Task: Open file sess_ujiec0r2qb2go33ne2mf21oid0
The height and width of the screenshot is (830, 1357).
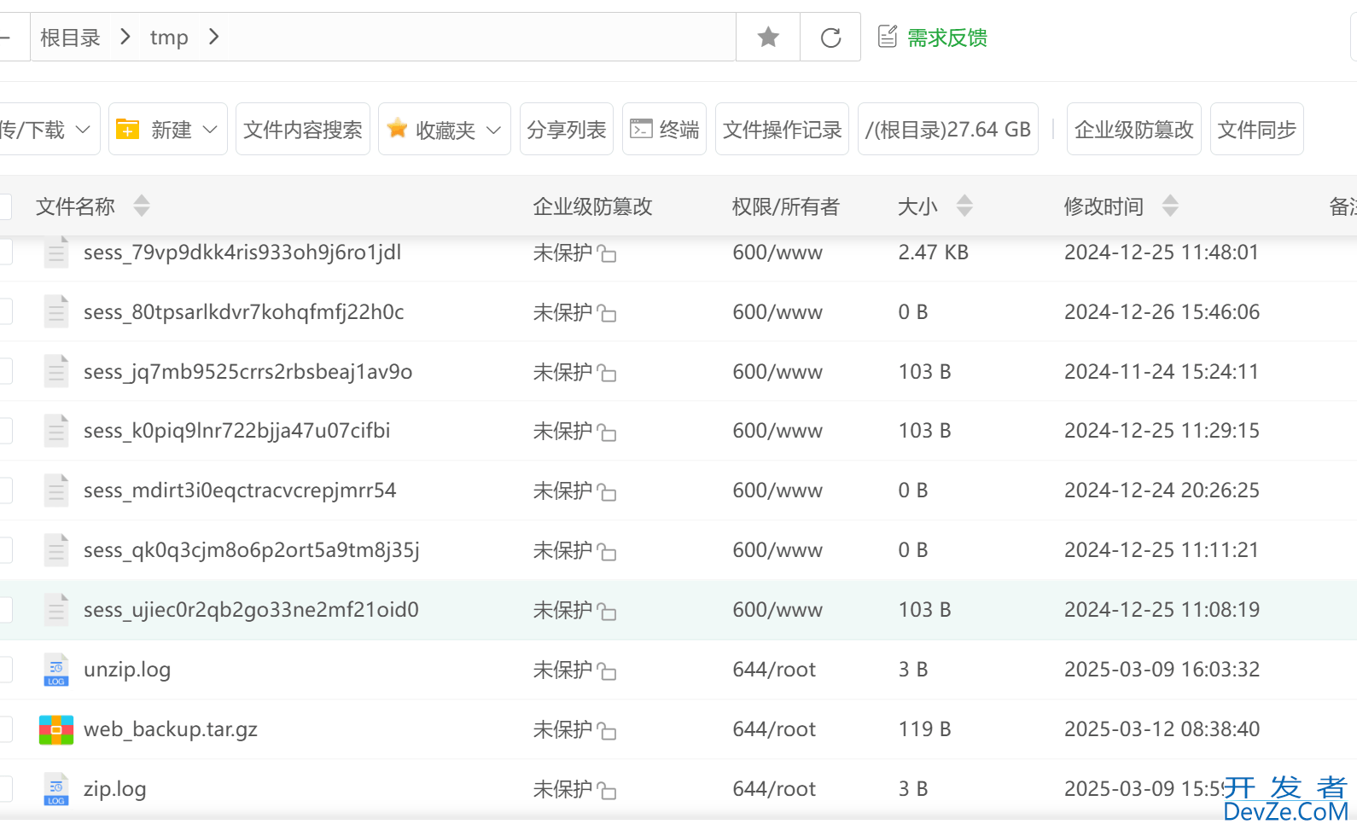Action: (251, 609)
